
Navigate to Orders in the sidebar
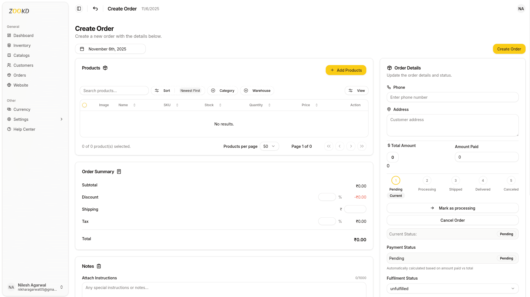20,75
